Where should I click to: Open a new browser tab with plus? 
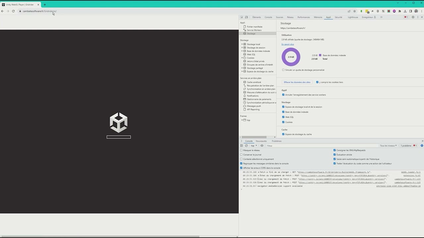45,5
